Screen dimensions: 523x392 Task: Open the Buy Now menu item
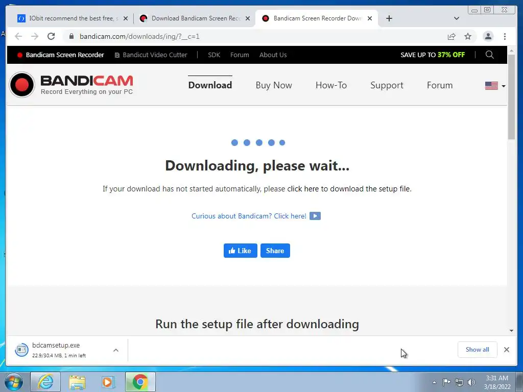274,85
